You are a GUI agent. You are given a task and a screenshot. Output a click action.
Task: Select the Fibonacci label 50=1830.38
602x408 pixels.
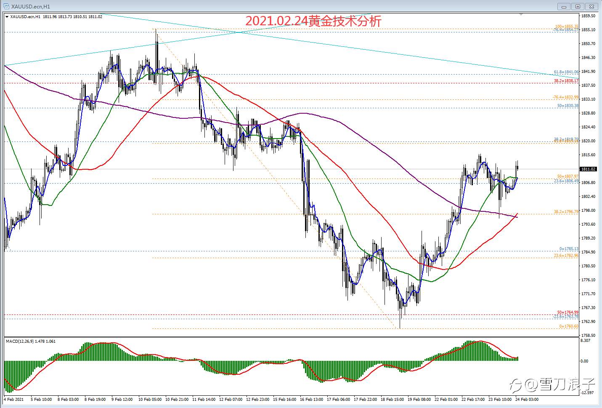tap(568, 106)
